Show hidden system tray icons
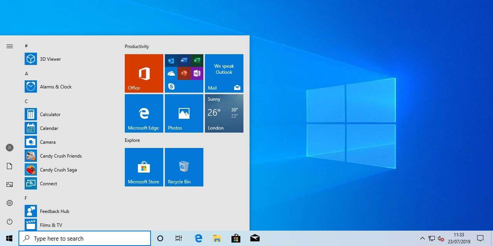493x246 pixels. point(423,238)
